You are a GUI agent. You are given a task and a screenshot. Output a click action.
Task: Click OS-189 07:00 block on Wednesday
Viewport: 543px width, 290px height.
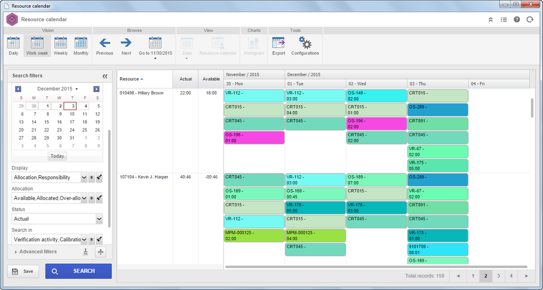tap(377, 180)
